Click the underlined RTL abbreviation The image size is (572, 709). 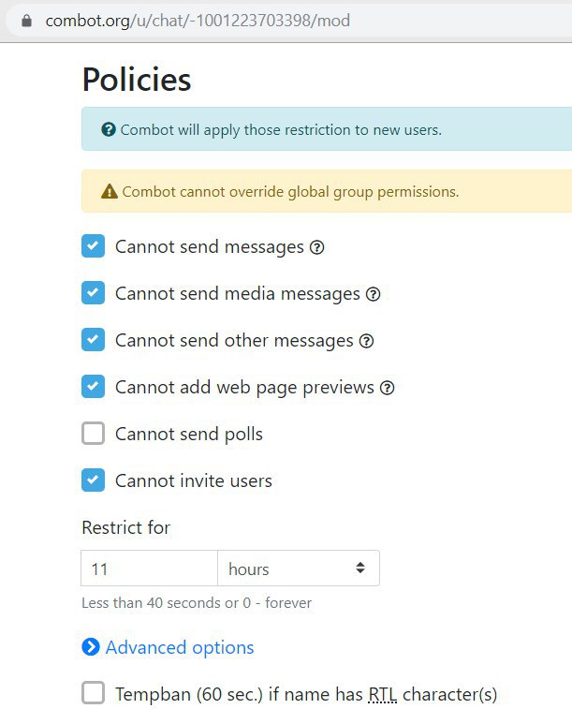pyautogui.click(x=383, y=694)
